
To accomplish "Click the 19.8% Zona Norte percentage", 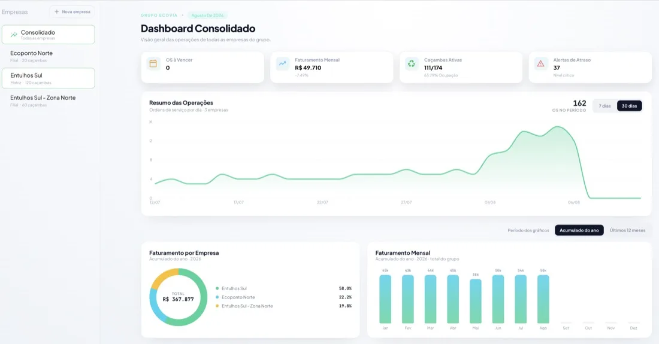I will click(345, 306).
